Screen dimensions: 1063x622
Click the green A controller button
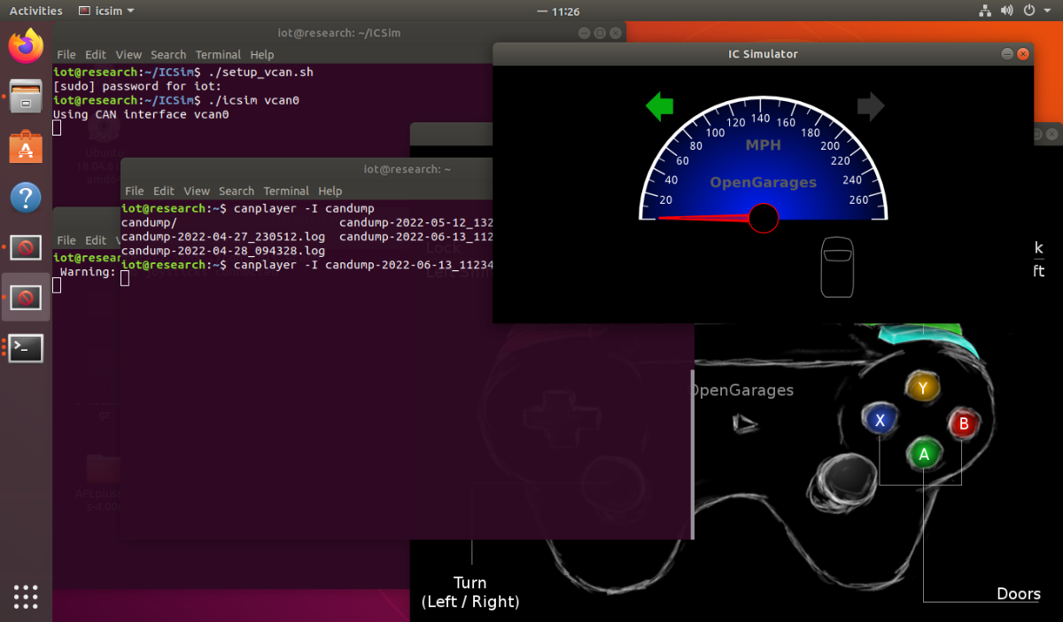point(924,455)
